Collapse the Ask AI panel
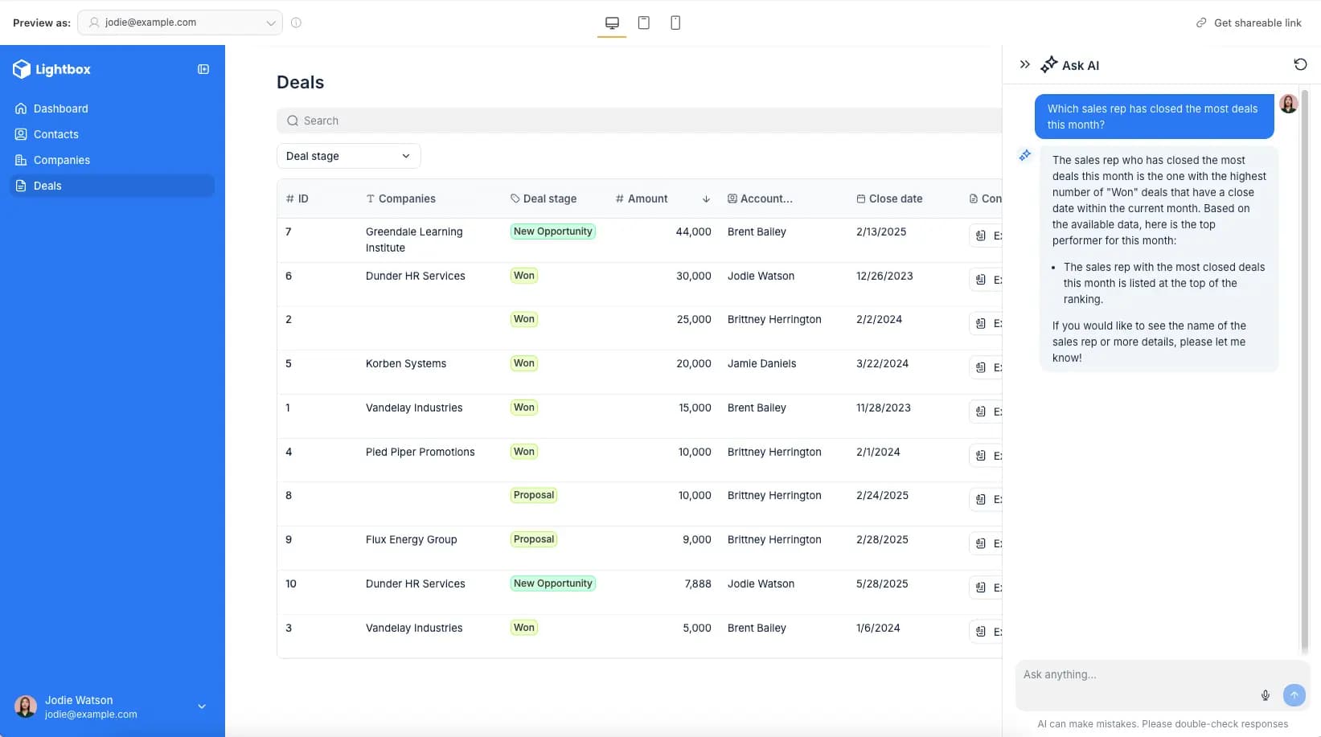The image size is (1321, 737). 1024,64
